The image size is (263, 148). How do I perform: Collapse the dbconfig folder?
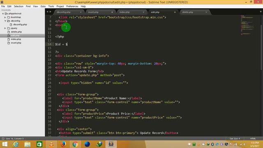(5, 21)
